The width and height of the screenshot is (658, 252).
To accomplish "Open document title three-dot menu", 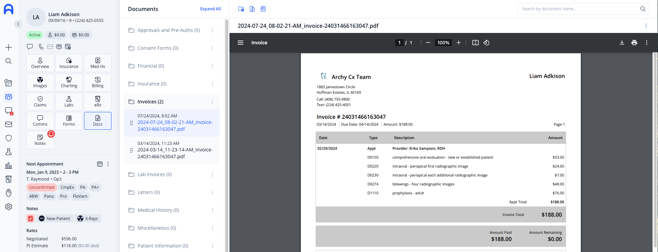I will click(646, 26).
